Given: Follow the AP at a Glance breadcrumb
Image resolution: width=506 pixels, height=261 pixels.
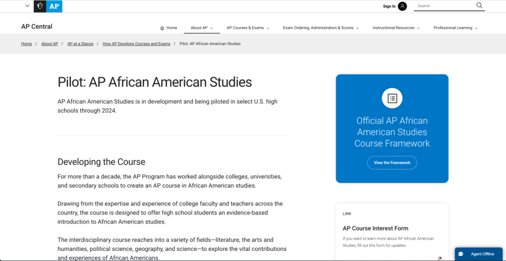Looking at the screenshot, I should (x=80, y=44).
